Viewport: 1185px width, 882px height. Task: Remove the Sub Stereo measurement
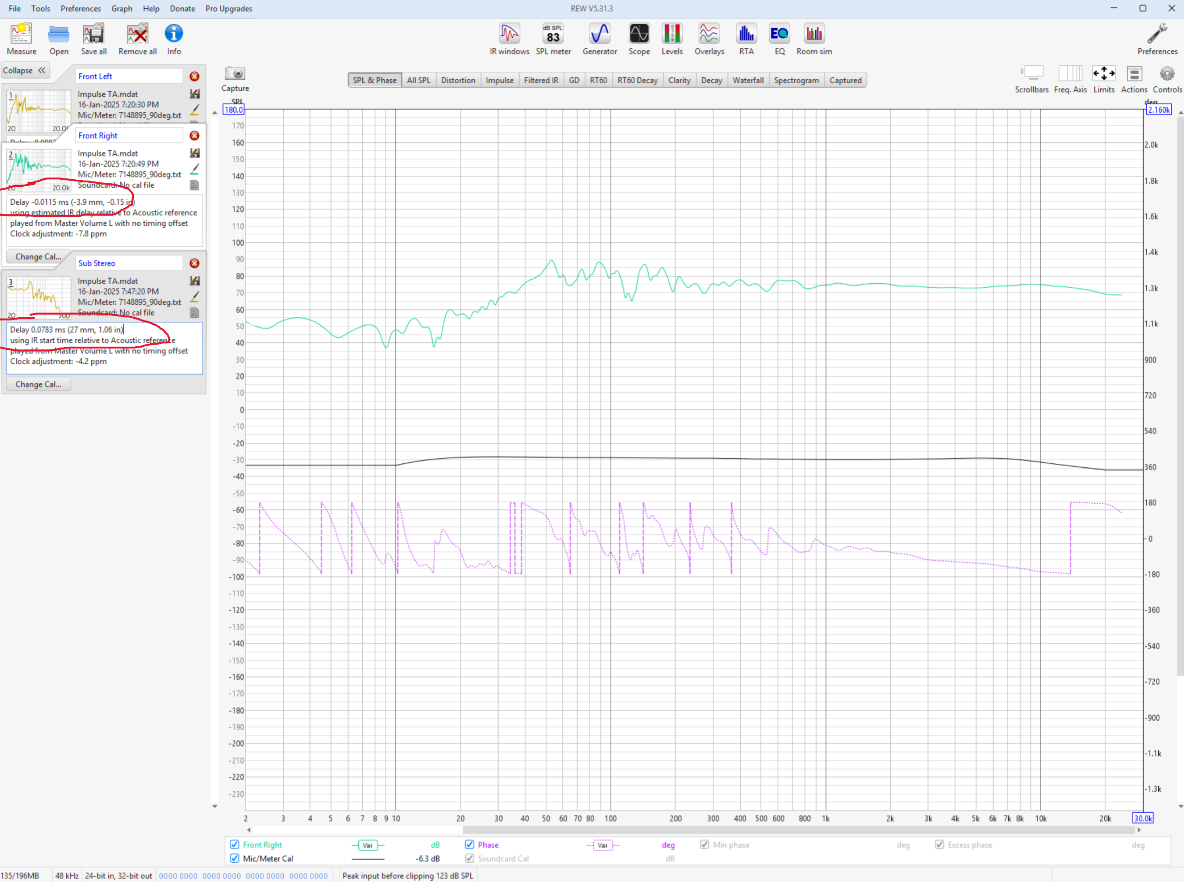[x=194, y=263]
